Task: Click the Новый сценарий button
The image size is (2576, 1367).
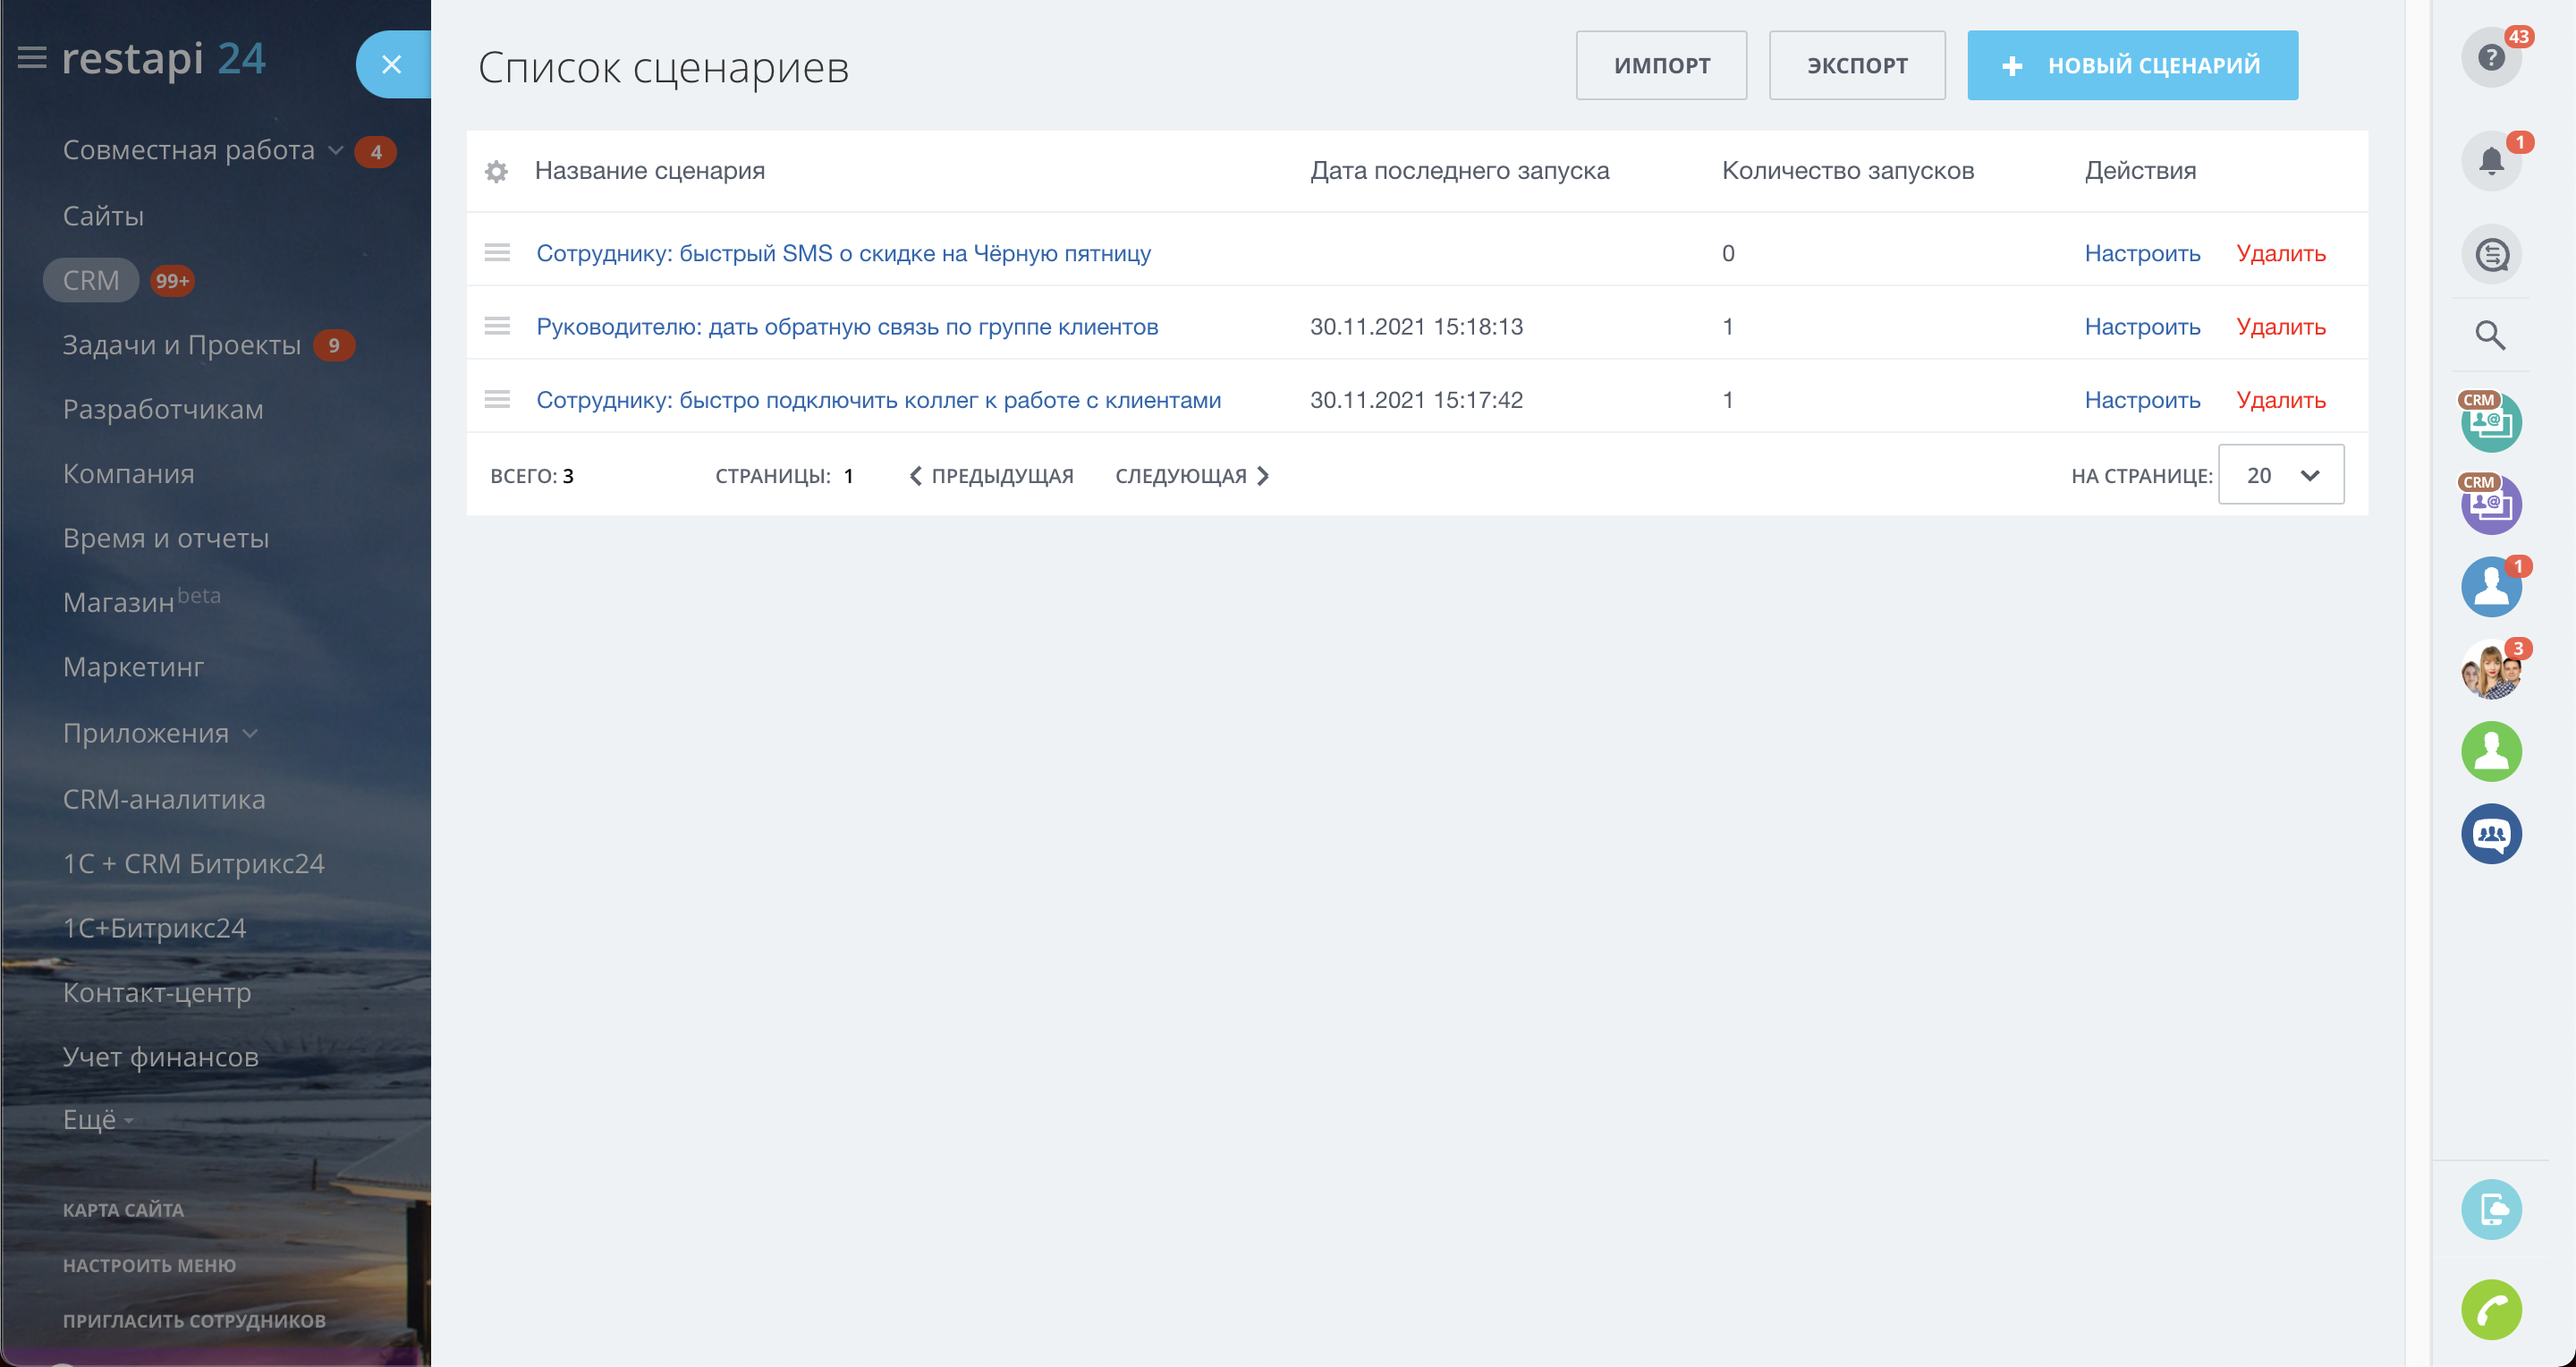Action: coord(2132,65)
